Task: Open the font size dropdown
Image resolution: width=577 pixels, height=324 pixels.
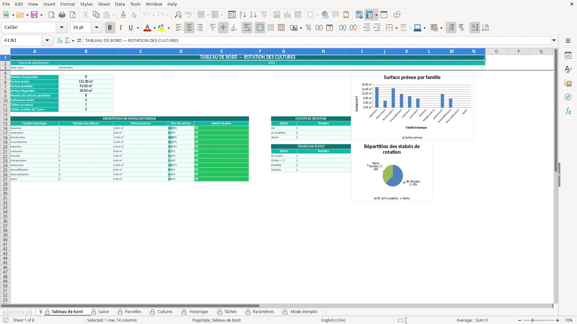Action: click(96, 27)
